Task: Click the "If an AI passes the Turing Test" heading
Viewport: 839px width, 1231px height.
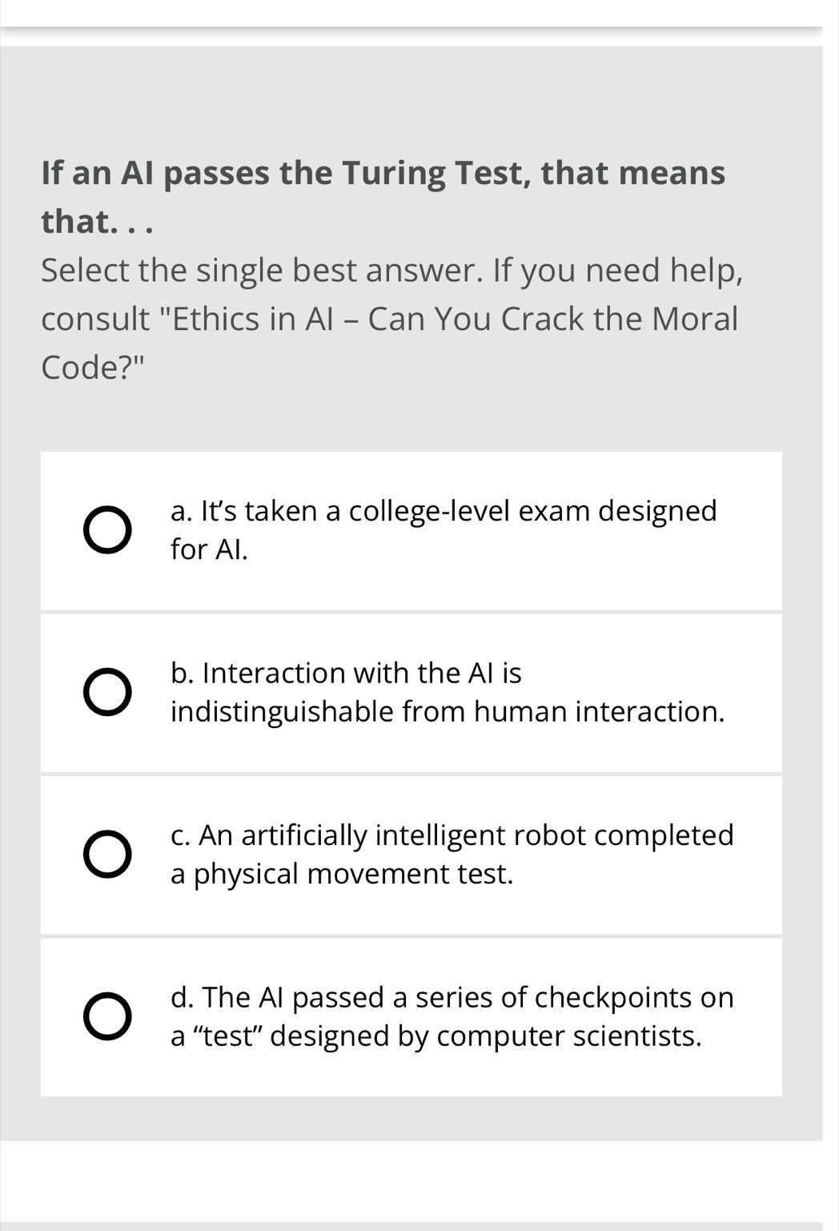Action: tap(383, 173)
